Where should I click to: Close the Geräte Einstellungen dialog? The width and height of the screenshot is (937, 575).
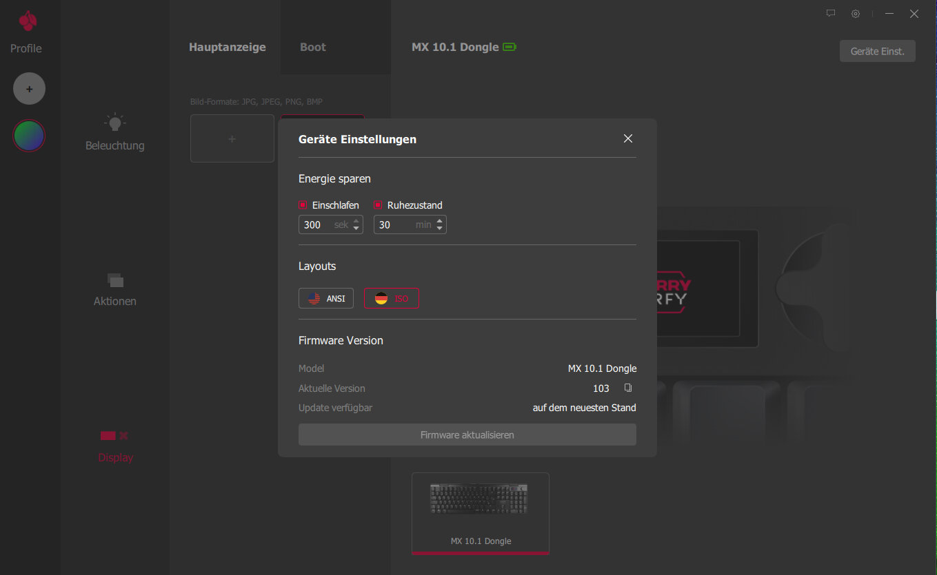627,138
